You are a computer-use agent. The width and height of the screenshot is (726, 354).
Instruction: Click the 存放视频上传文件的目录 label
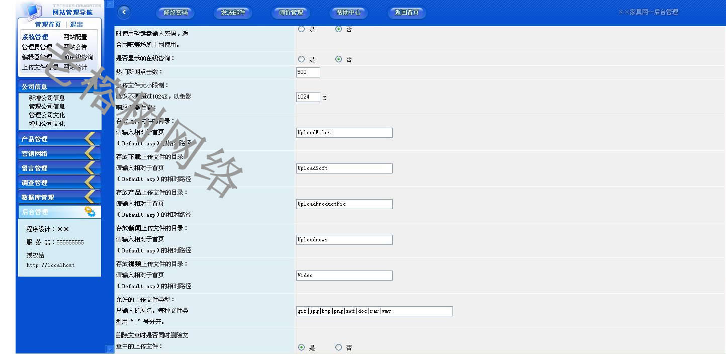point(152,263)
